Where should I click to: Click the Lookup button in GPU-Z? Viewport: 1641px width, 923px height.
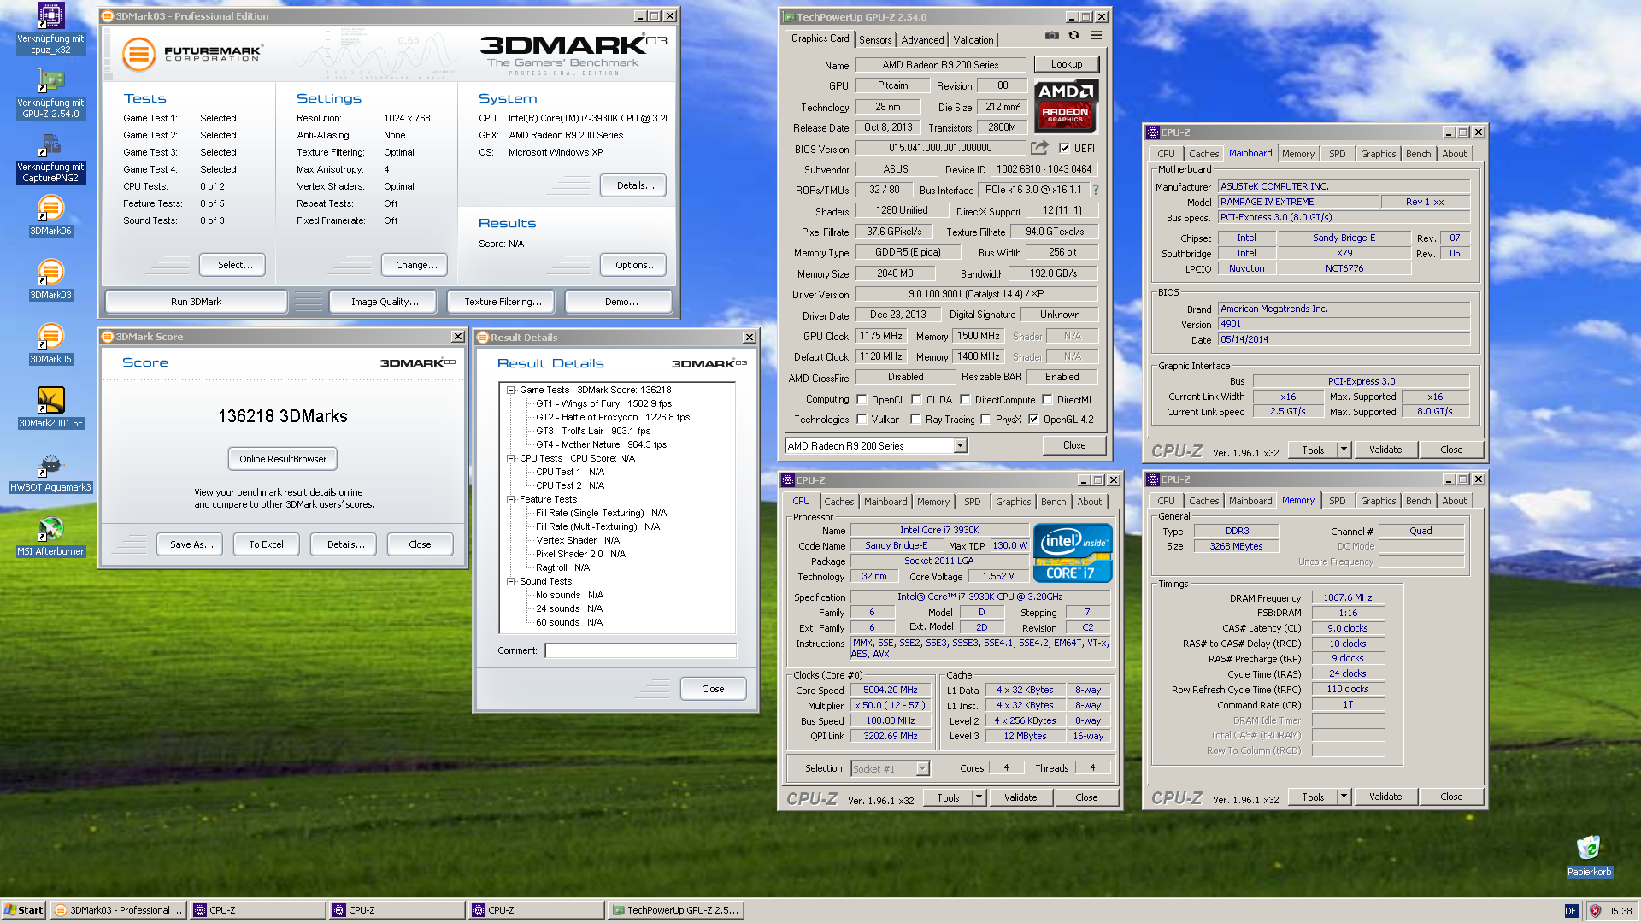click(1066, 64)
